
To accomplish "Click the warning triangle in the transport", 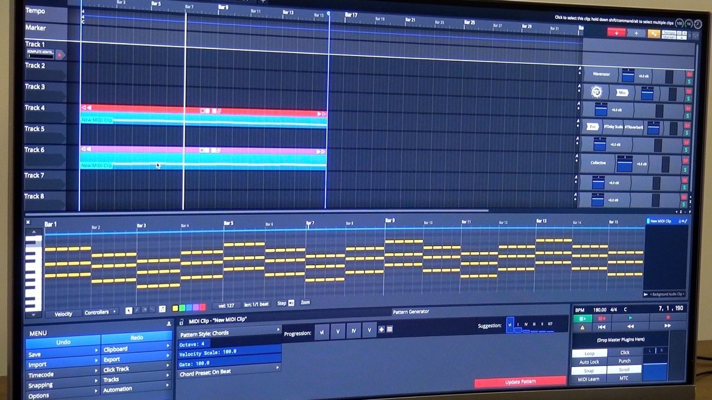I will tap(582, 327).
